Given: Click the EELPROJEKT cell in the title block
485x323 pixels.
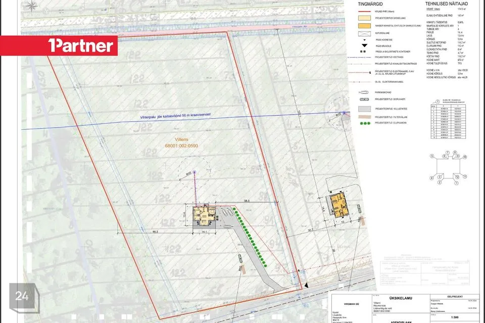Looking at the screenshot, I should click(x=455, y=296).
